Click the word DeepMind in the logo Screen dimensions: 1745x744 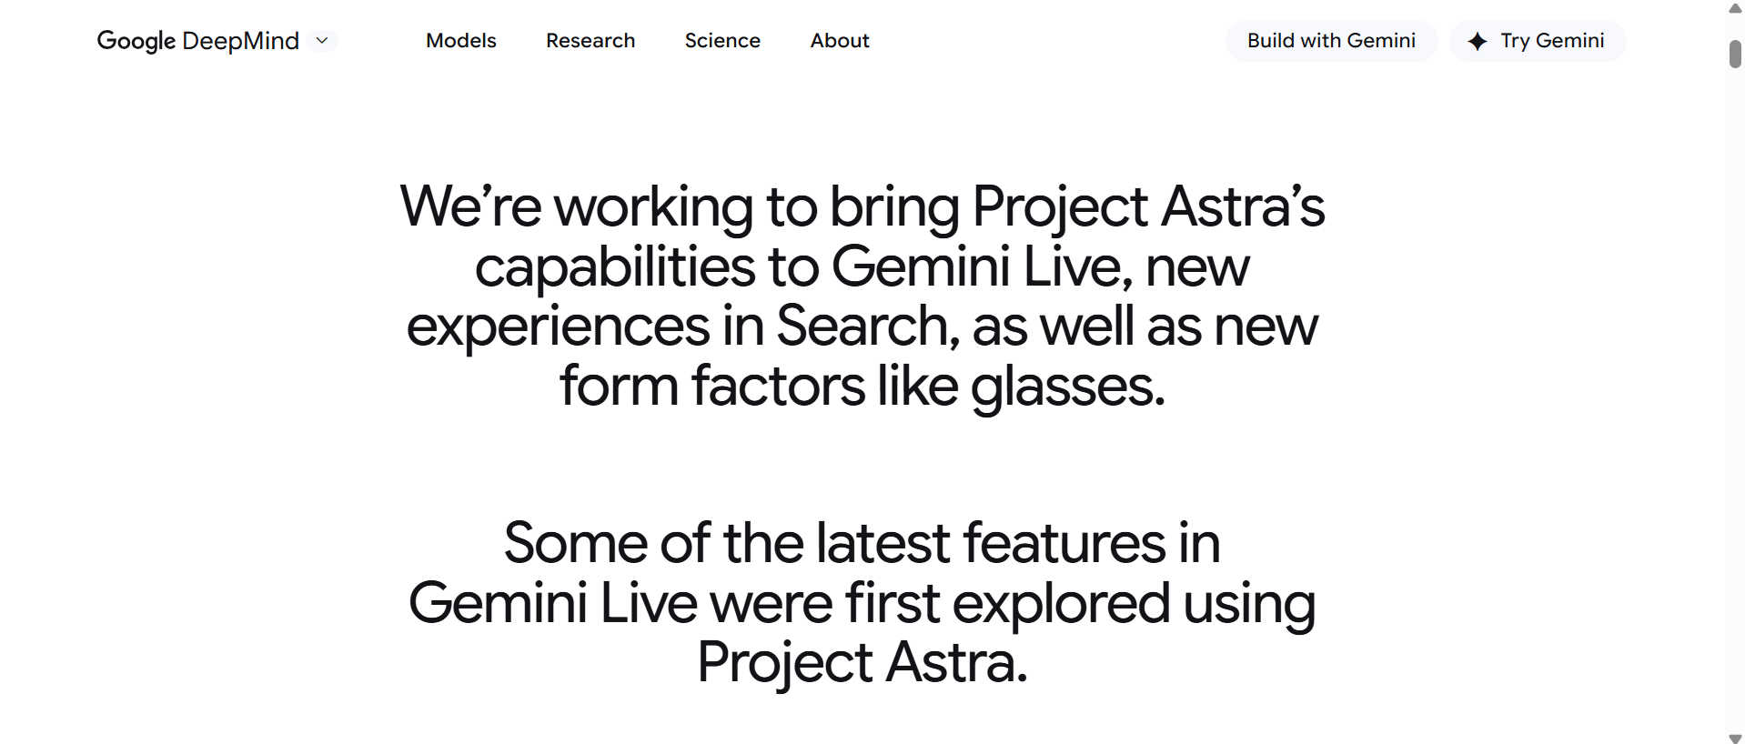click(x=241, y=41)
